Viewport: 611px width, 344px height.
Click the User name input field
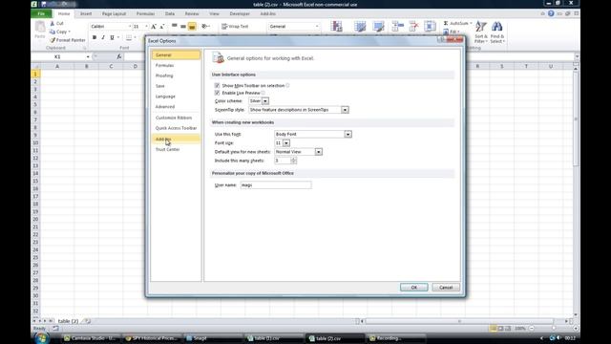tap(276, 185)
